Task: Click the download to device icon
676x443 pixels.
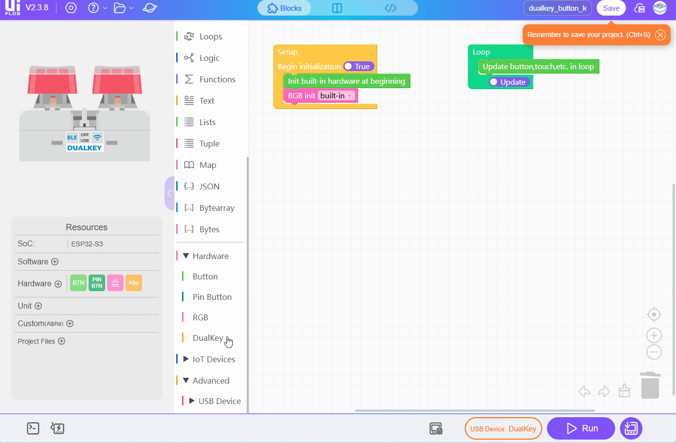Action: (x=631, y=428)
